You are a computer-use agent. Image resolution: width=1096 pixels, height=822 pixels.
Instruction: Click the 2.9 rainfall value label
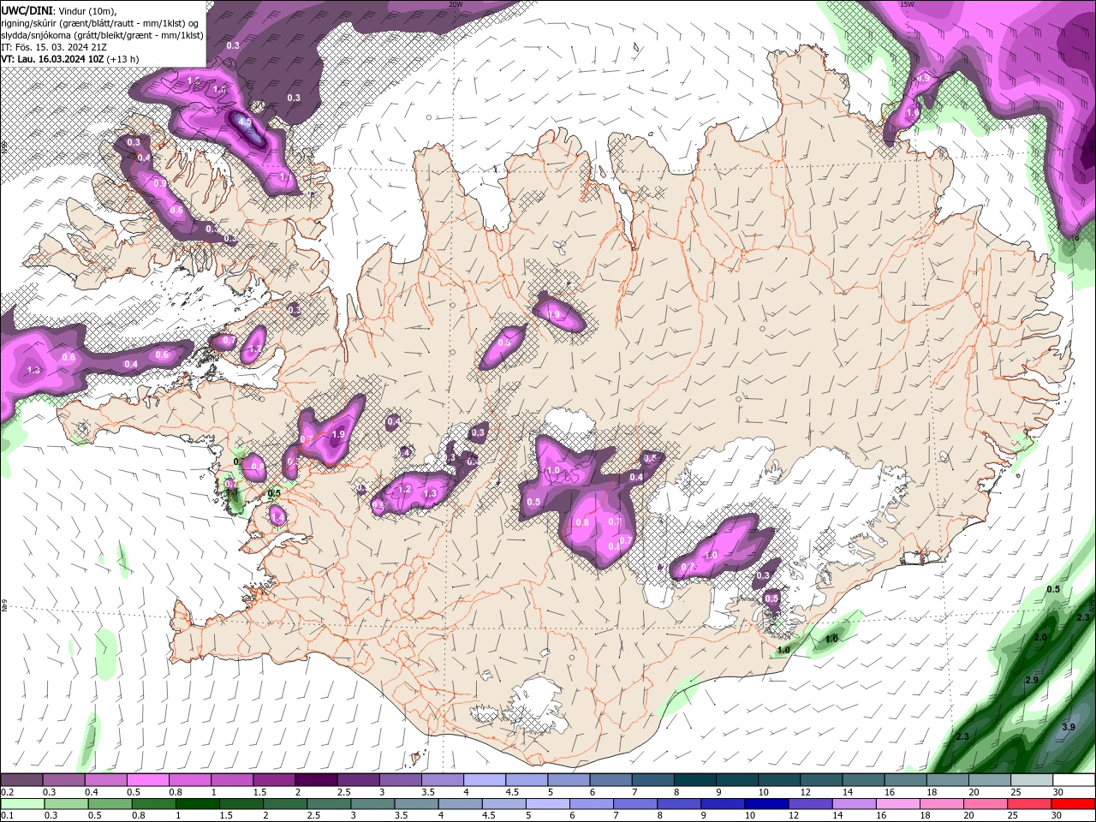pyautogui.click(x=1032, y=679)
